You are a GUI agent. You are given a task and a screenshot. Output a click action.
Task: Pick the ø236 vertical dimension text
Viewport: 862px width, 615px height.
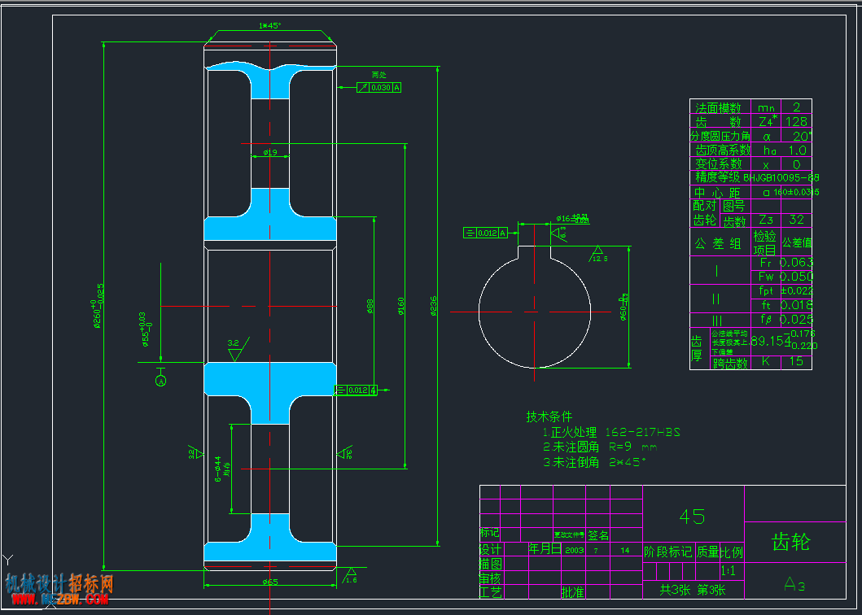click(433, 306)
